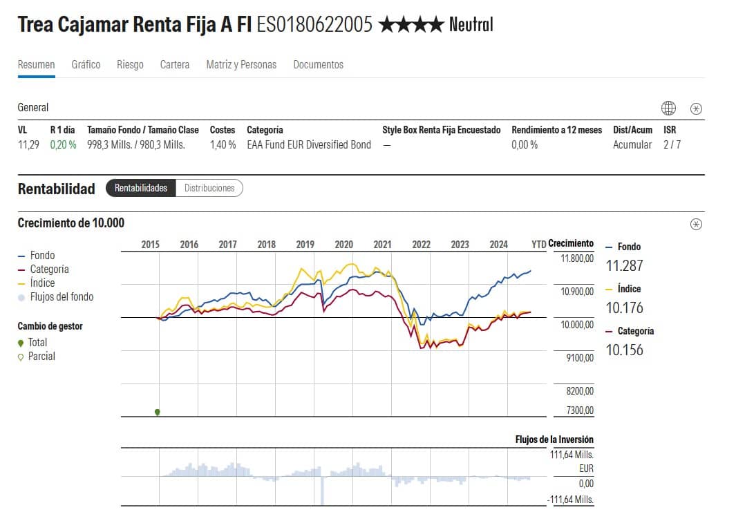Click the 2021 year label on chart axis

(x=383, y=245)
